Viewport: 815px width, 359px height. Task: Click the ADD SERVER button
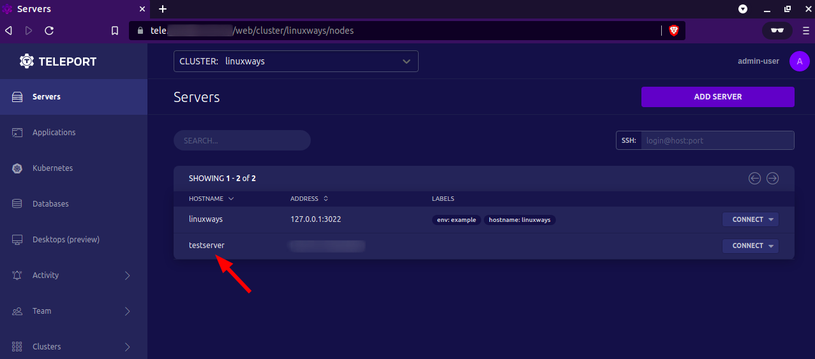(x=718, y=97)
